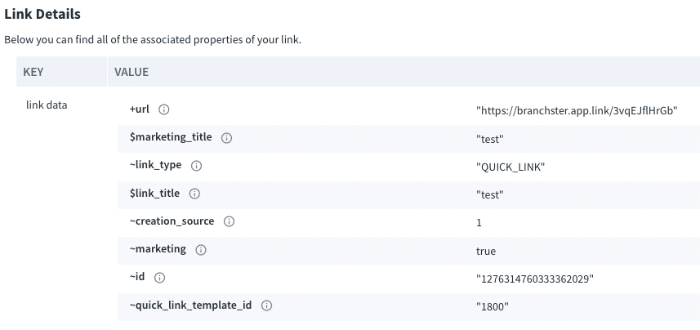
Task: Show info icon for ~creation_source
Action: pos(230,221)
